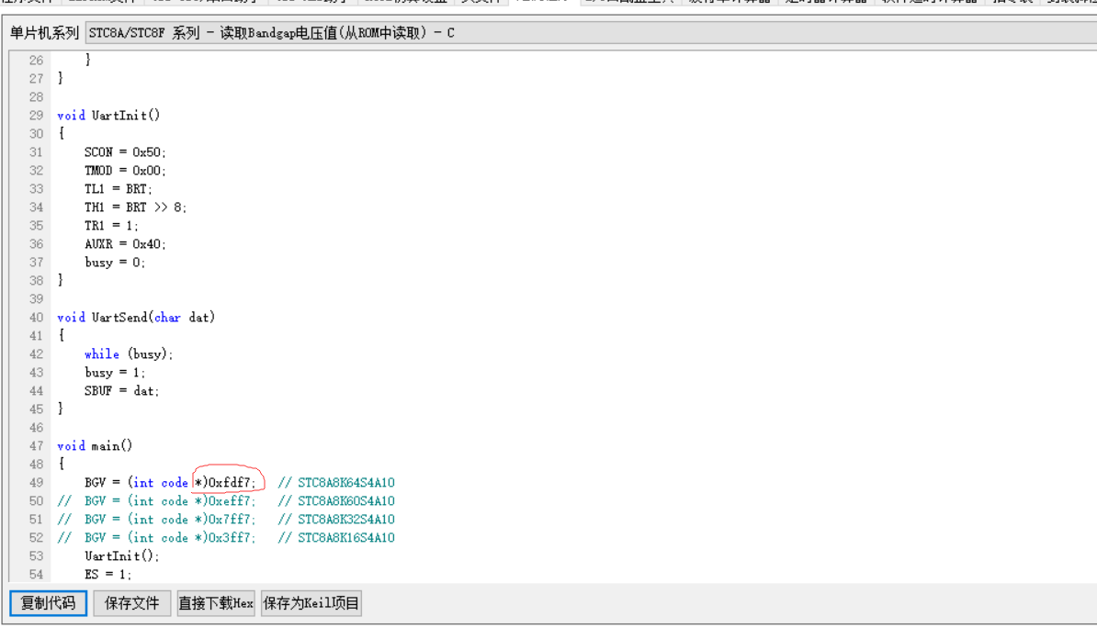Click the line 'TH1 = BRT >> 8;'

(x=136, y=207)
